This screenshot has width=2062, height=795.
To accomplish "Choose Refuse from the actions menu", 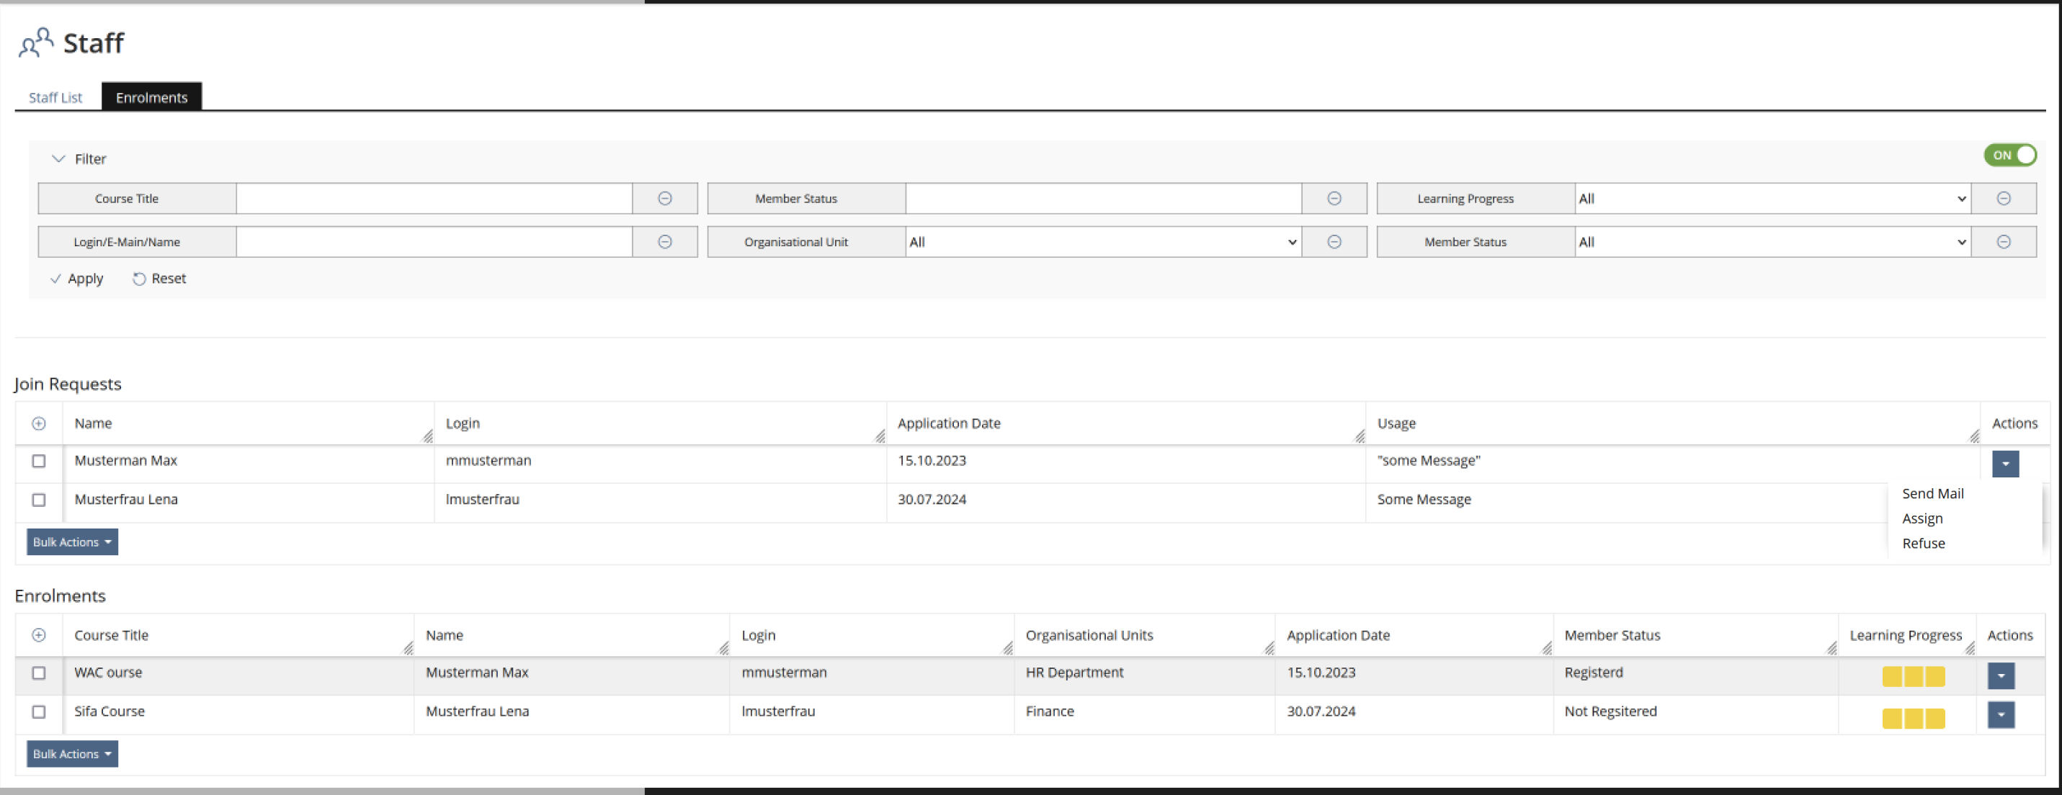I will point(1923,543).
